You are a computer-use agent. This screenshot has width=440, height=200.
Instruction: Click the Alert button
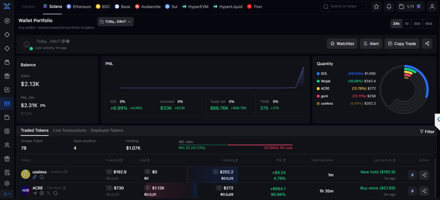(371, 44)
